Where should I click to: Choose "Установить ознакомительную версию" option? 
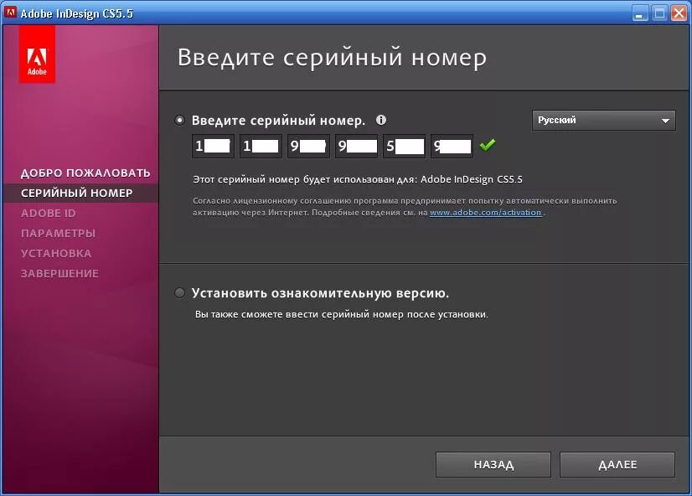[x=179, y=293]
